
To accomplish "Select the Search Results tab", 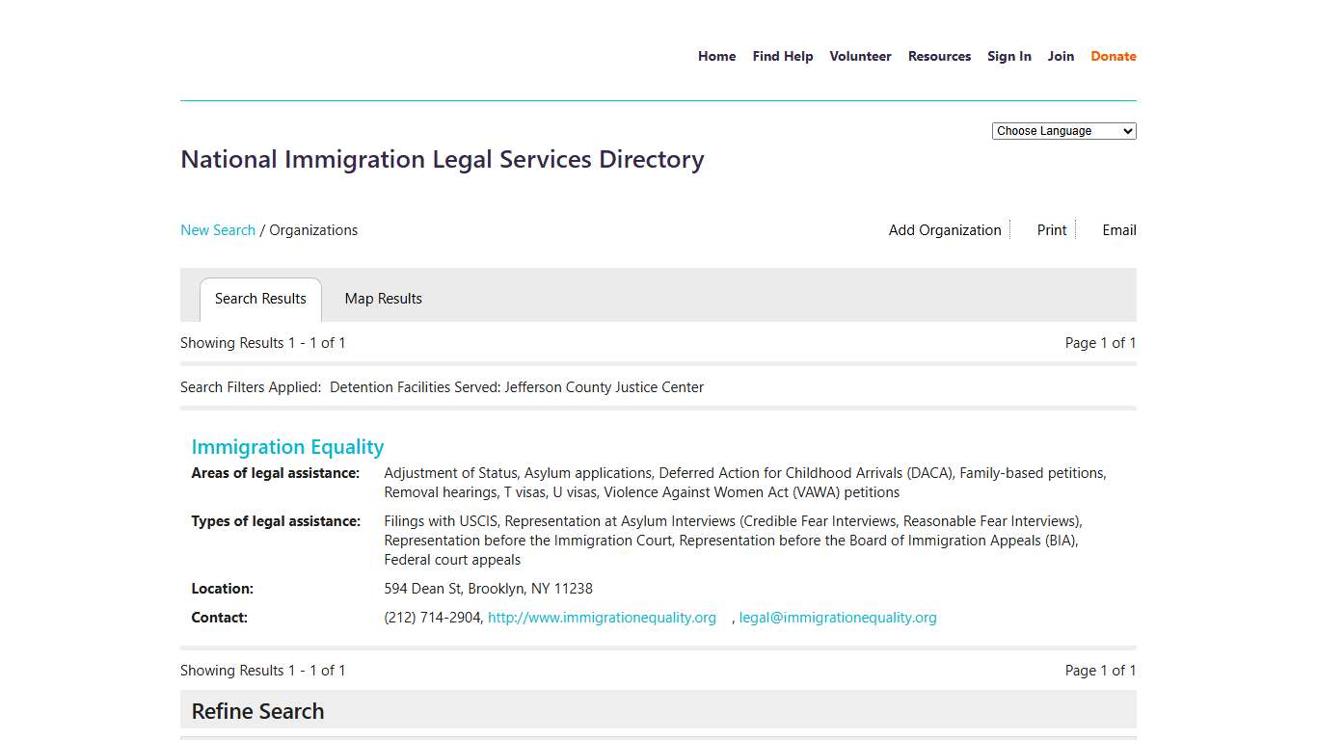I will click(260, 299).
